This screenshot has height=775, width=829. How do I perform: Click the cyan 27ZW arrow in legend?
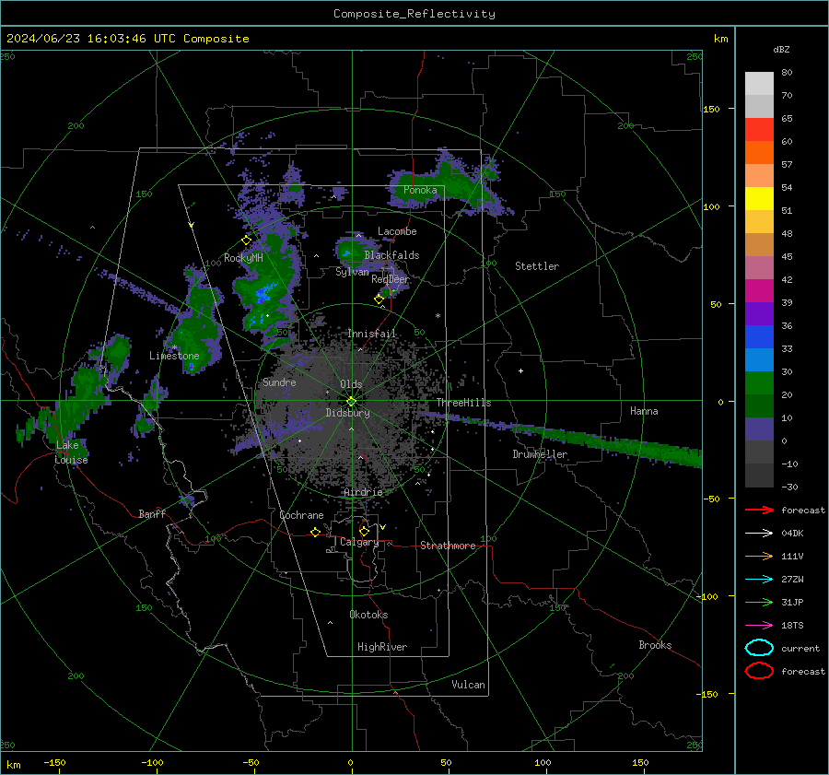759,580
